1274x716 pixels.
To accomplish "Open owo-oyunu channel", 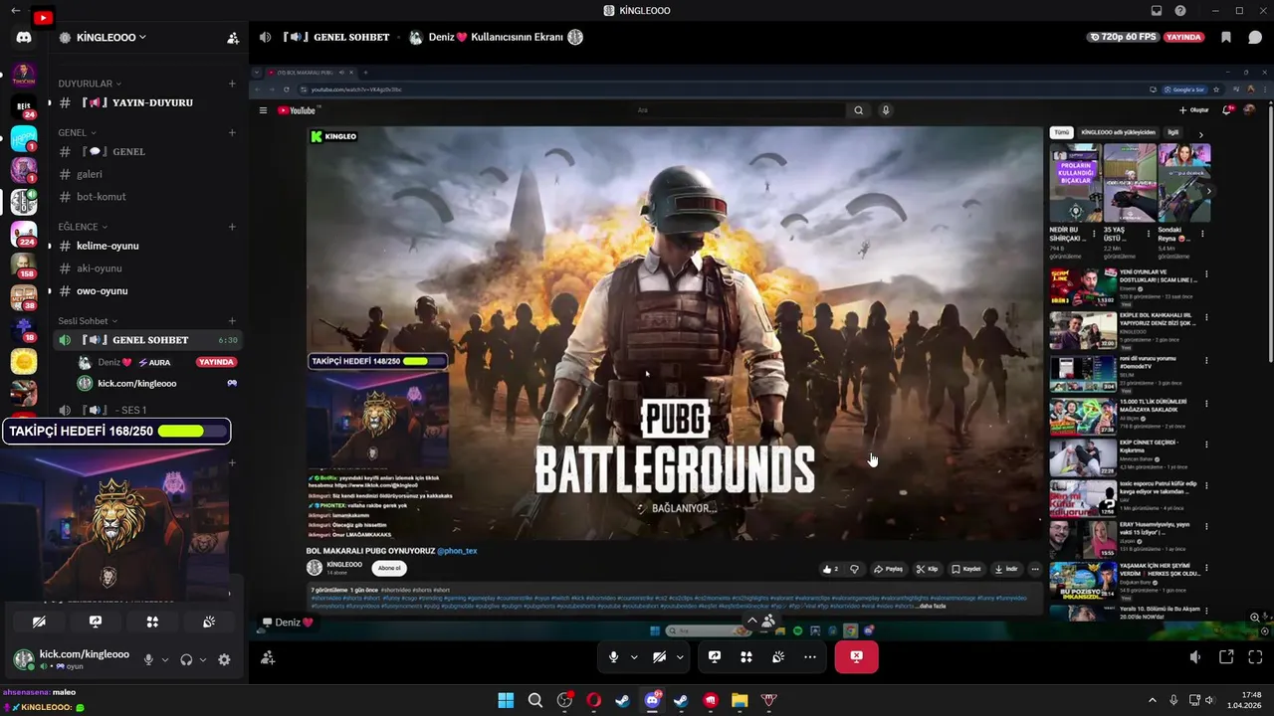I will (x=147, y=291).
